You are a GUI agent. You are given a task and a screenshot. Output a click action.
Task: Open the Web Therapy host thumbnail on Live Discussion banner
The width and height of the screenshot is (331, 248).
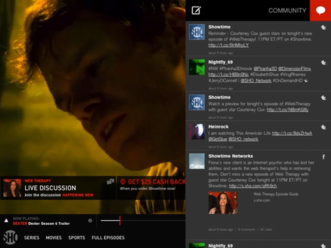13,188
